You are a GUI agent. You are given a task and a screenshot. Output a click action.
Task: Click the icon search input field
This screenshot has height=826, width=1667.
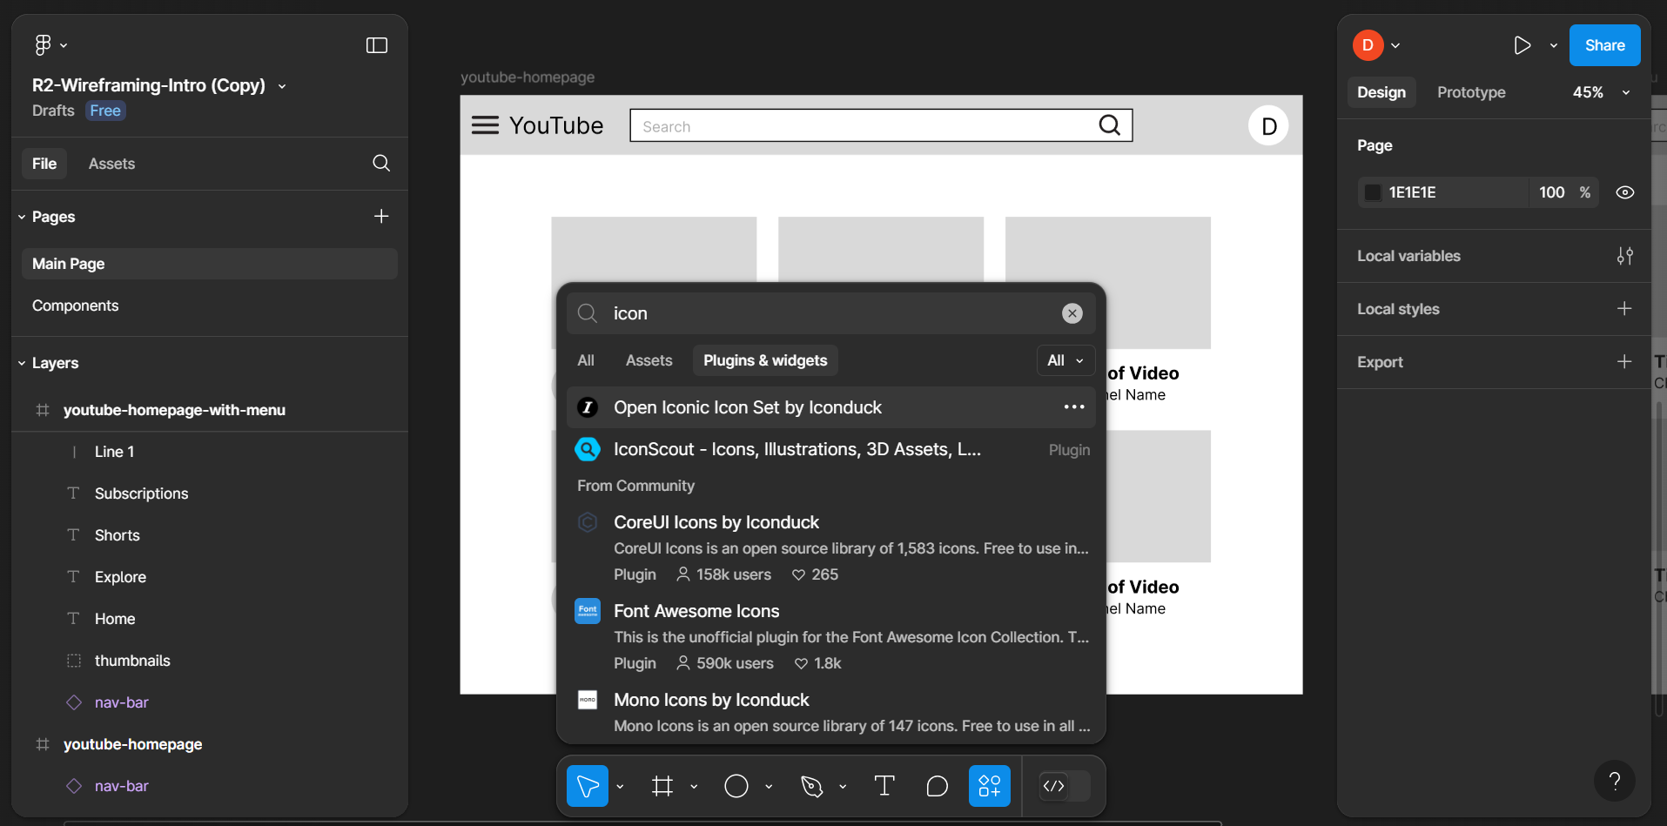click(x=830, y=313)
